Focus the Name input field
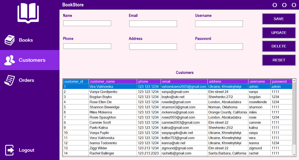Image resolution: width=299 pixels, height=160 pixels. click(87, 23)
